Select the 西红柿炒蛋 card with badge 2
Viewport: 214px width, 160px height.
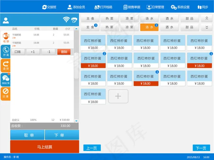coord(93,60)
